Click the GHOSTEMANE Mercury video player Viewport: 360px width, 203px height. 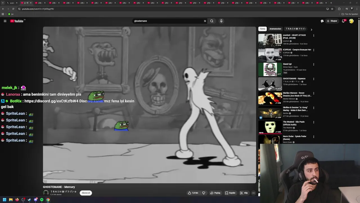[x=149, y=105]
